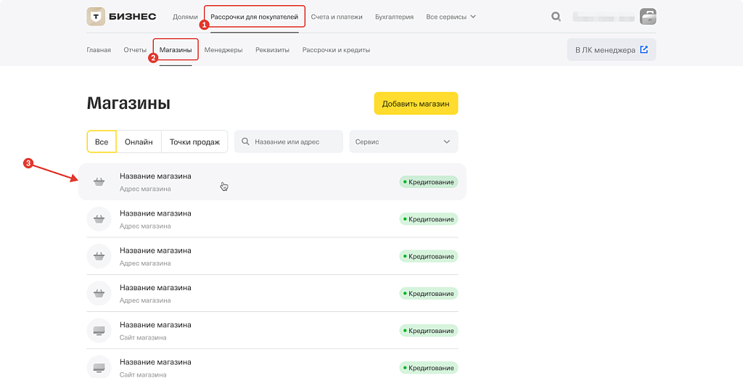The image size is (743, 378).
Task: Expand the Сервис dropdown
Action: [403, 141]
